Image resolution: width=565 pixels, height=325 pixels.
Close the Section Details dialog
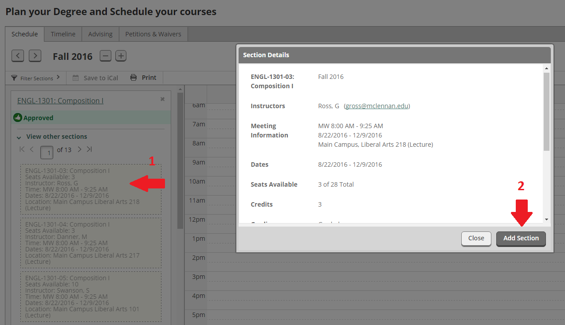pos(476,238)
